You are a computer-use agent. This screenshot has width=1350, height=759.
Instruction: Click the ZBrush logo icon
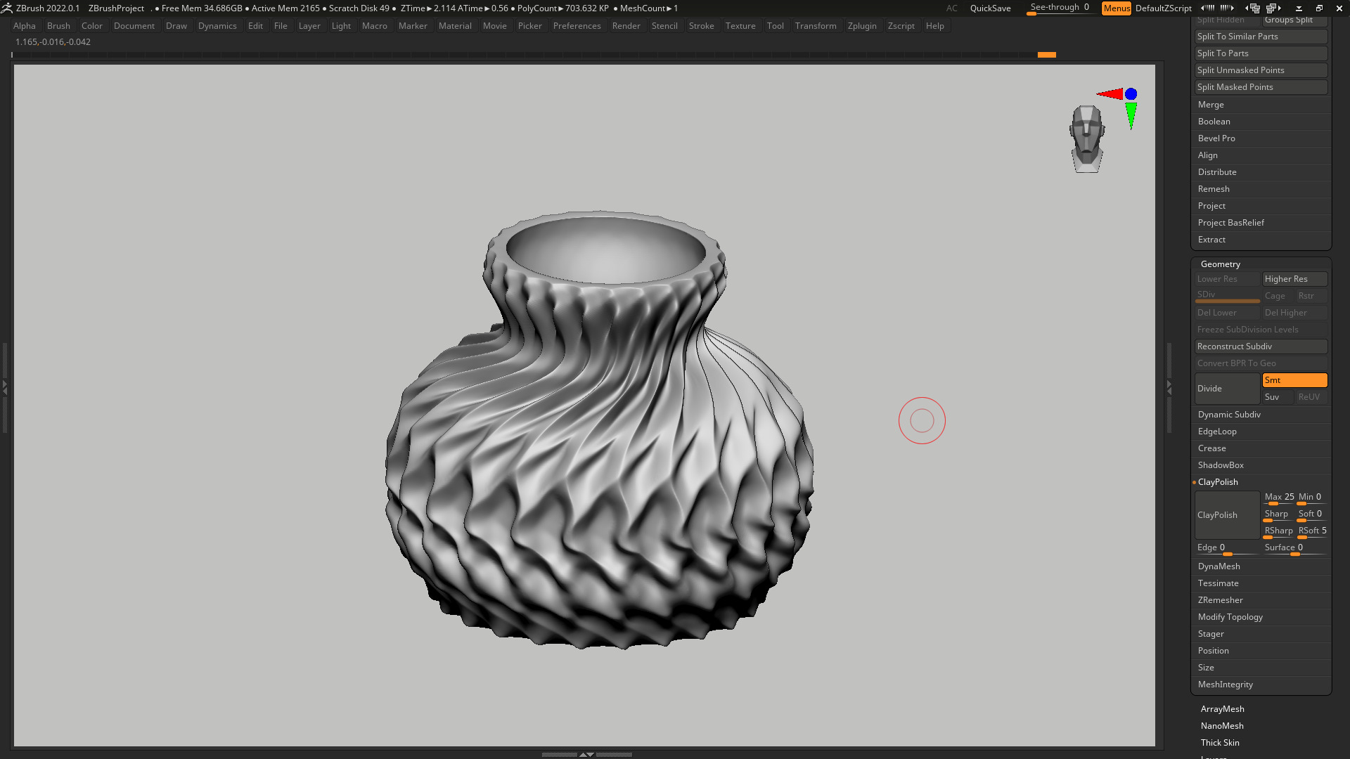(x=6, y=8)
